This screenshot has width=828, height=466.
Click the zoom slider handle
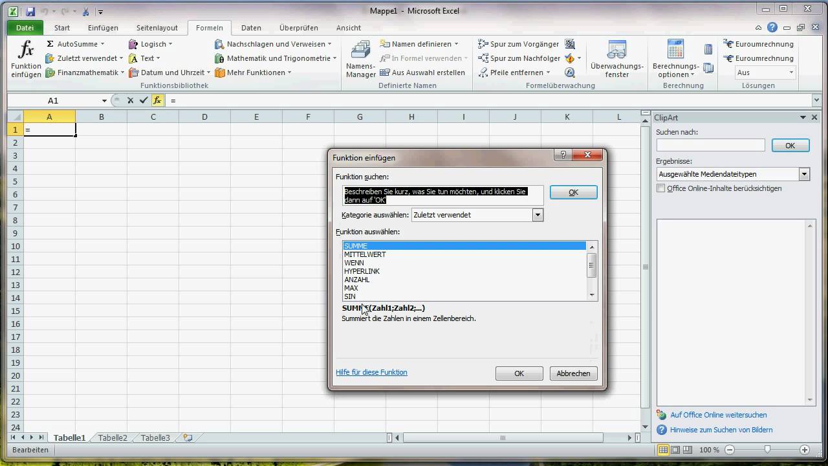(767, 450)
